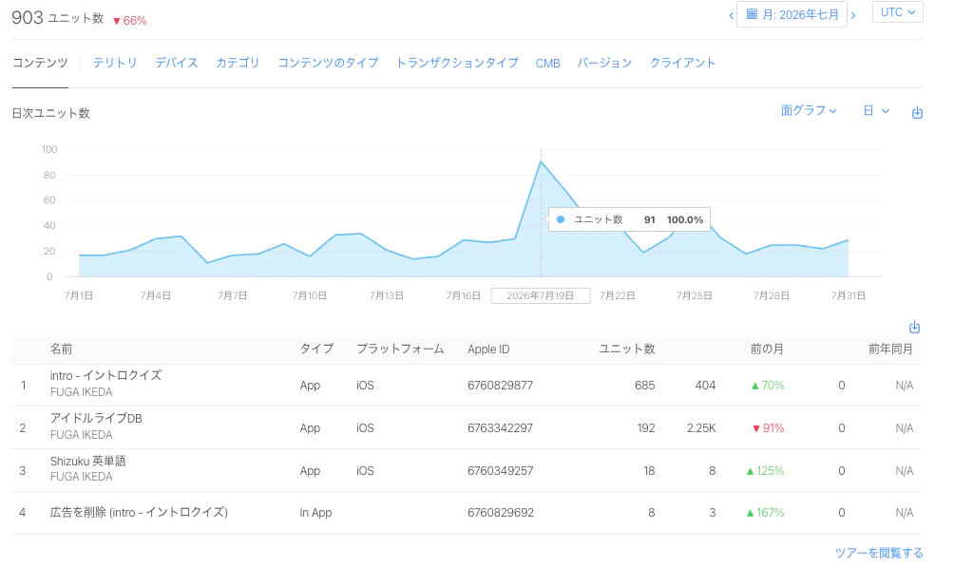Select the コンテンツ tab

40,63
